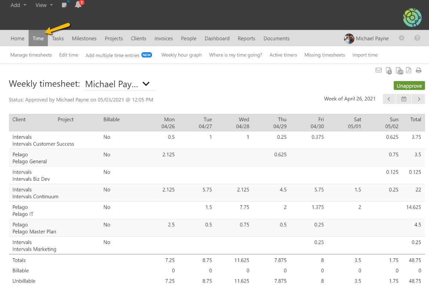429x286 pixels.
Task: Open the sticky notes icon
Action: pyautogui.click(x=64, y=5)
